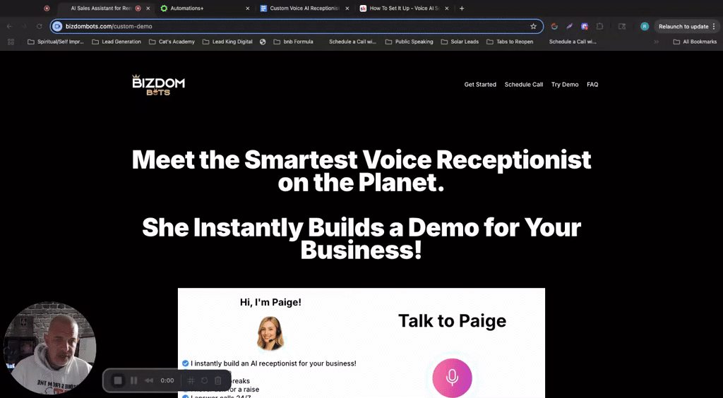This screenshot has width=723, height=398.
Task: Close the Custom Voice AI Receptionist tab
Action: tap(347, 8)
